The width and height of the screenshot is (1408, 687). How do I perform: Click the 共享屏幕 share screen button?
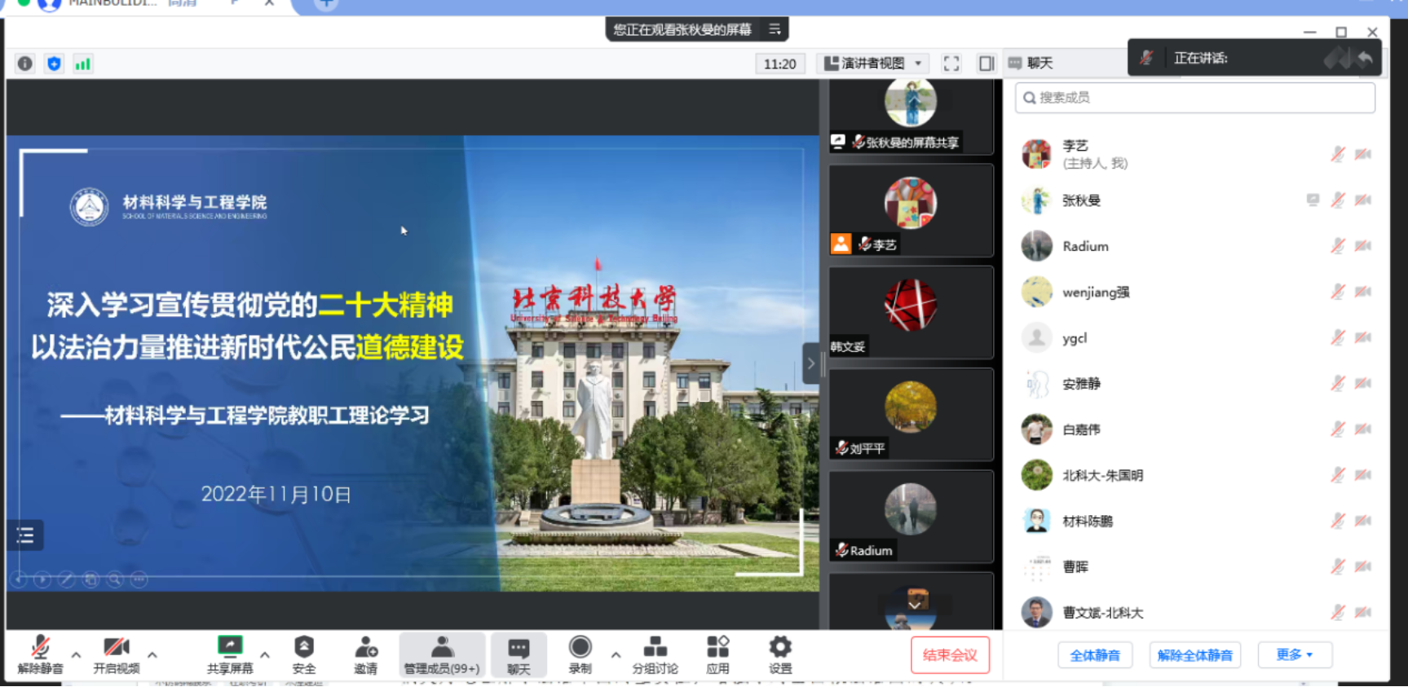pyautogui.click(x=230, y=655)
